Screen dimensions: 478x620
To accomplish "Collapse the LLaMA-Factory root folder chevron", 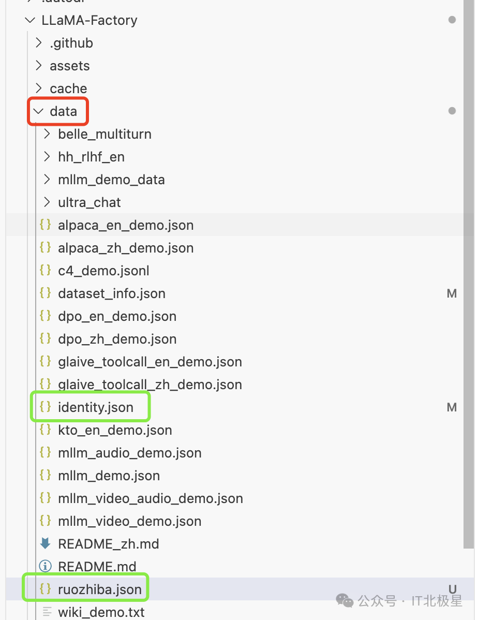I will pyautogui.click(x=30, y=20).
